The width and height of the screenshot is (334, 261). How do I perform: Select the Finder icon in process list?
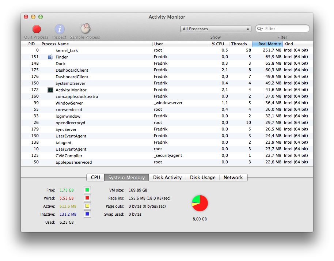(x=50, y=57)
